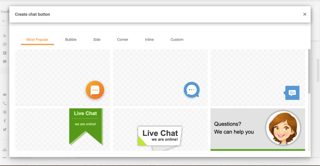The height and width of the screenshot is (166, 320).
Task: Switch to the Bubble tab
Action: coord(71,40)
